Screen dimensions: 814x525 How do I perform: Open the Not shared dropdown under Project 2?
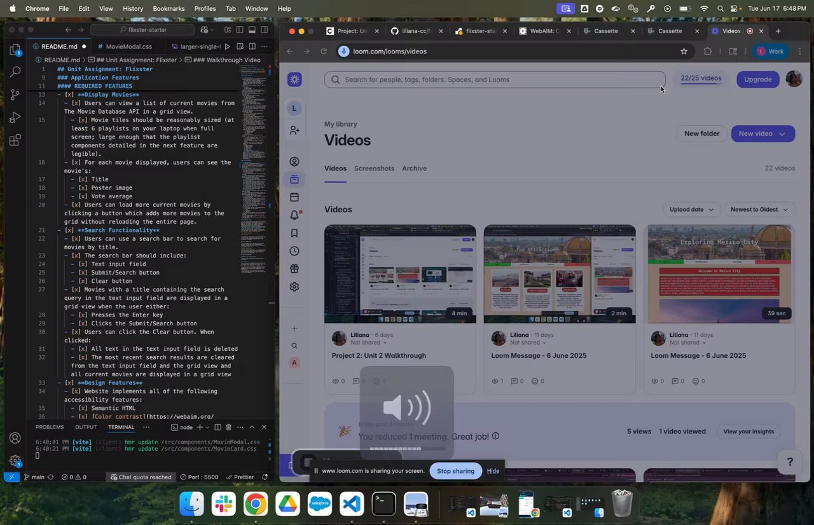369,343
